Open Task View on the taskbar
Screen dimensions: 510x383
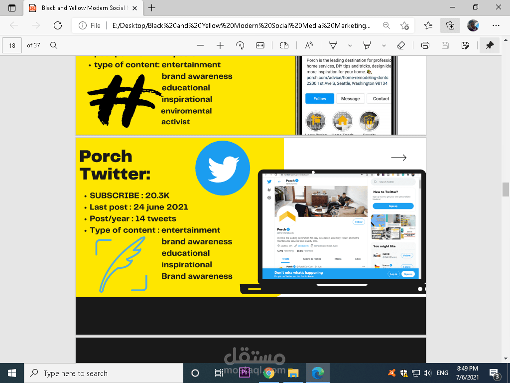coord(219,373)
